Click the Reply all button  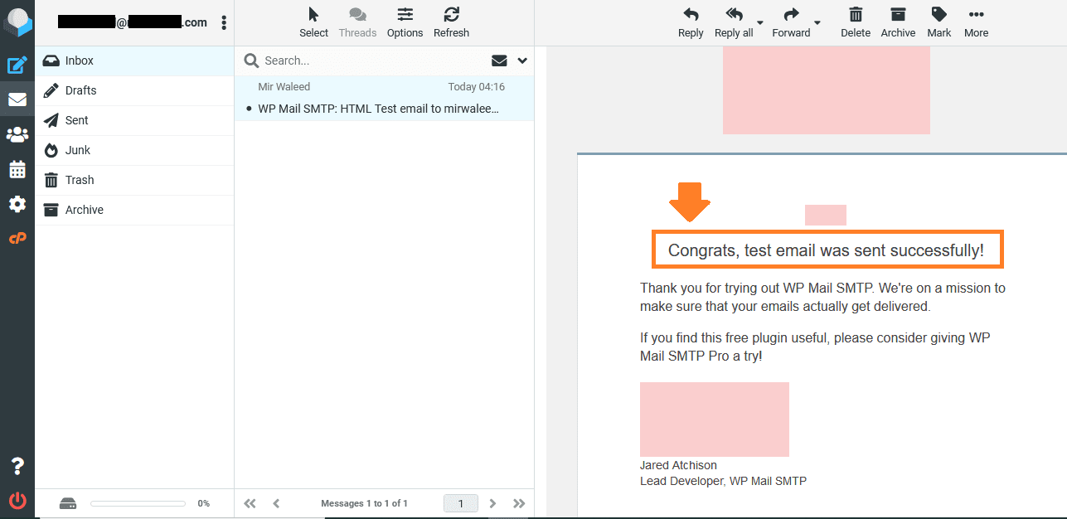(734, 22)
